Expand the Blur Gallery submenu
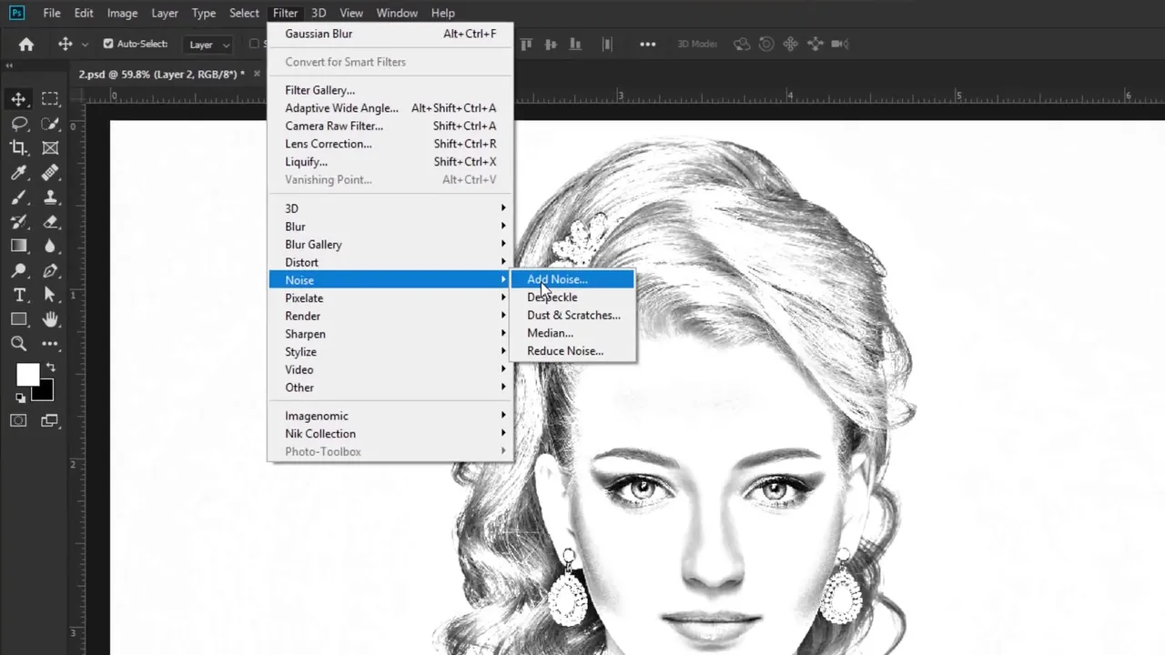1165x655 pixels. [x=390, y=245]
